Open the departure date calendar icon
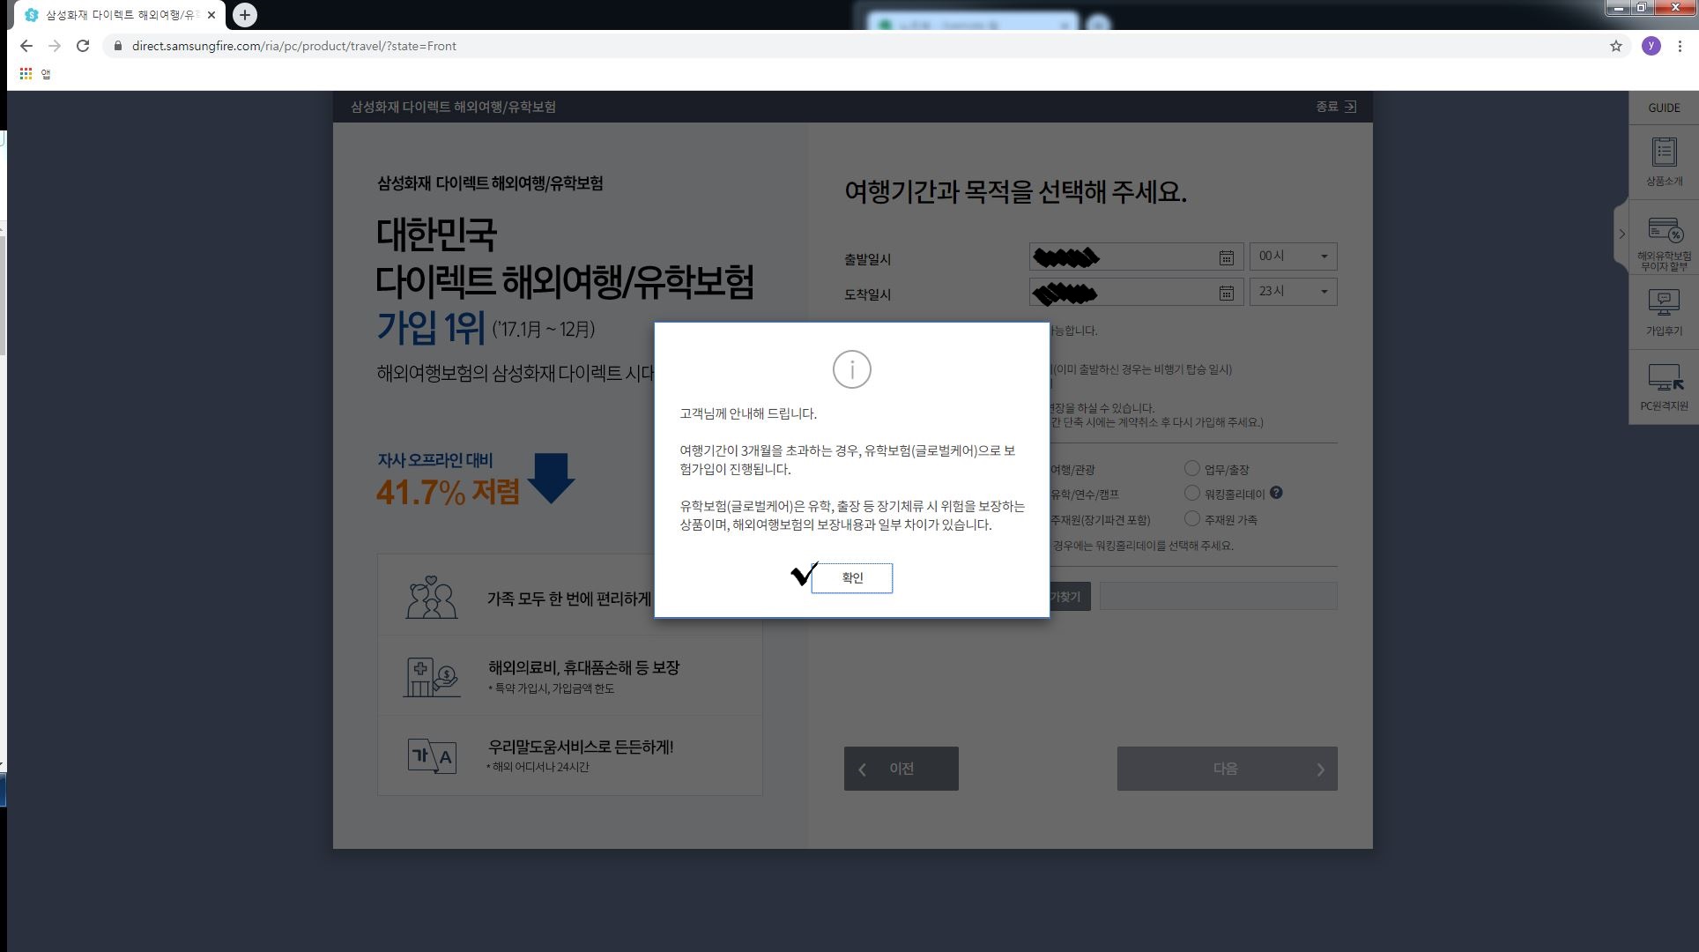 [1226, 257]
